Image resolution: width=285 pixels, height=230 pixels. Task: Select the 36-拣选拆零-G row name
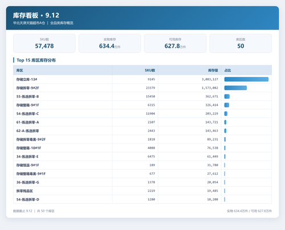pyautogui.click(x=28, y=182)
